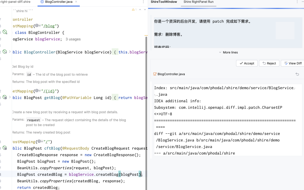Click the 'BeanUtils.copyProperties(request, blogPost);' line
Screen dimensions: 304x190
click(66, 168)
